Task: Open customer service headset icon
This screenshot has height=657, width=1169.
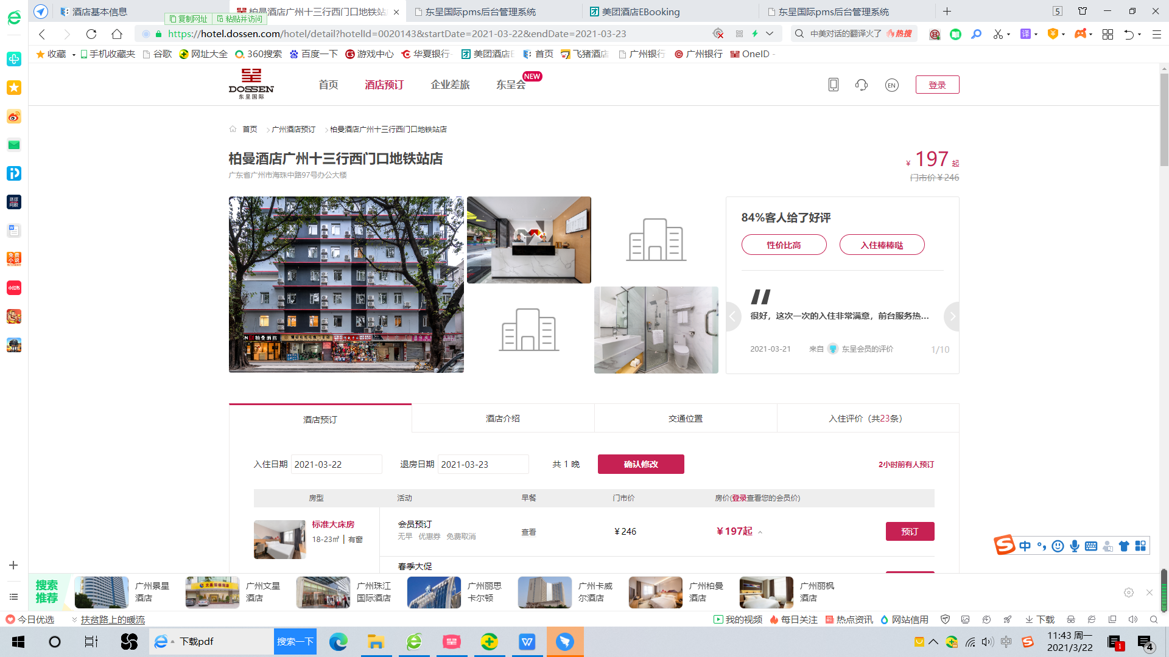Action: (862, 85)
